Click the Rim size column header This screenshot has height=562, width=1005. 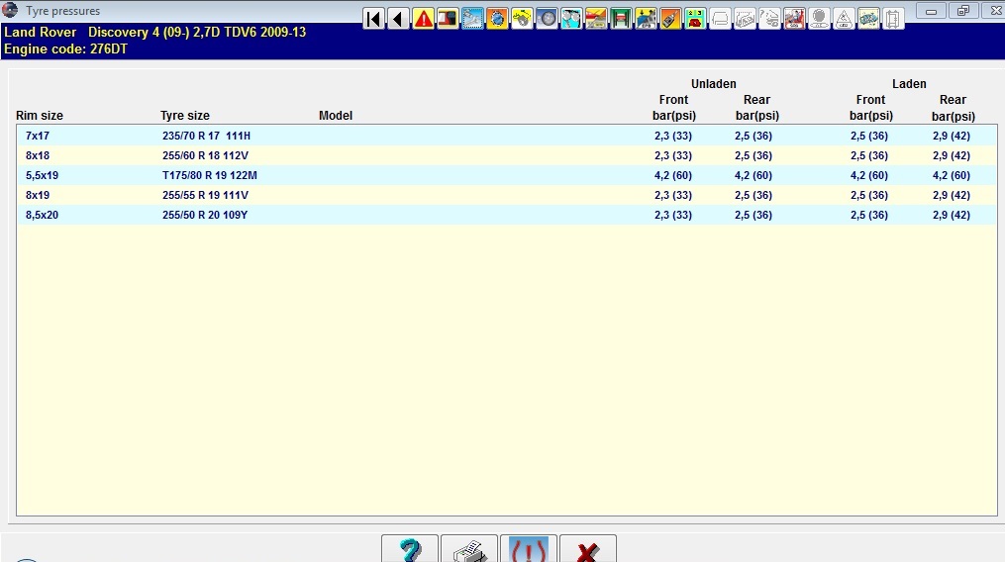point(40,116)
